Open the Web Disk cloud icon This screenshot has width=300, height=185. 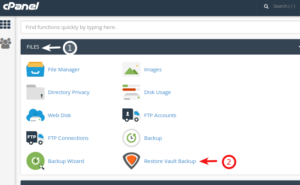35,115
